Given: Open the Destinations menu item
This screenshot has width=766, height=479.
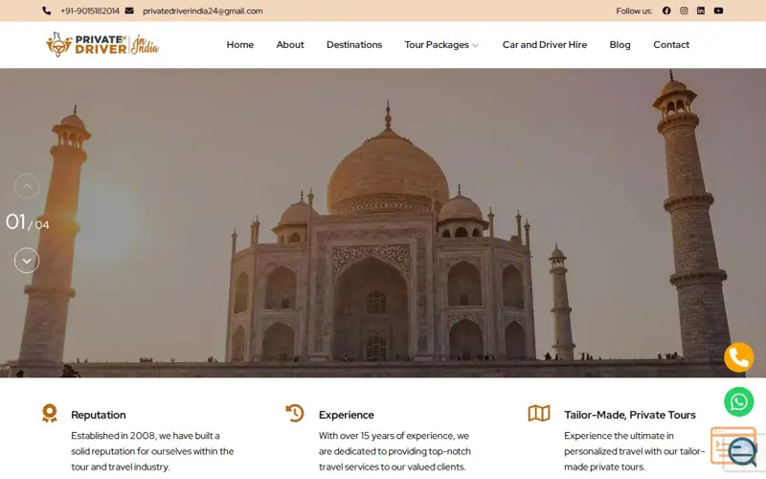Looking at the screenshot, I should pos(354,44).
